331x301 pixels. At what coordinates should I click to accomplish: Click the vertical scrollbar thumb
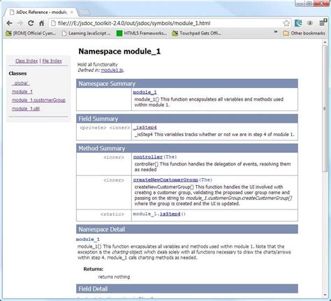click(325, 108)
